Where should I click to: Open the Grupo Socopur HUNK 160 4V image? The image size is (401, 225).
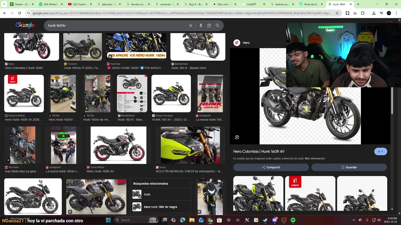click(x=171, y=93)
